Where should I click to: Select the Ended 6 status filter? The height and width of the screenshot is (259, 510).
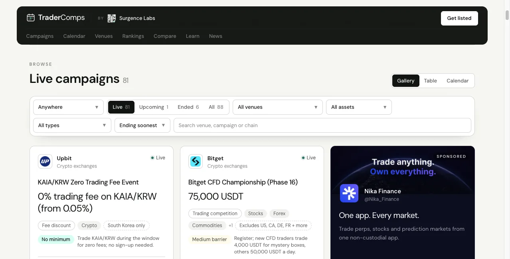pos(188,107)
